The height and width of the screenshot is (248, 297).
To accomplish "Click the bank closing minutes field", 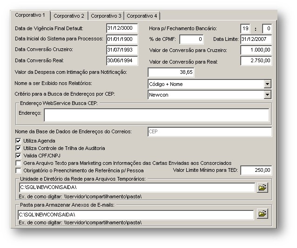I will point(267,28).
